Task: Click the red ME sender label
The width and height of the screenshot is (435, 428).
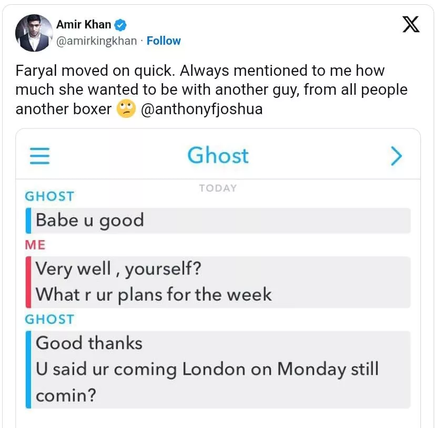Action: tap(35, 245)
